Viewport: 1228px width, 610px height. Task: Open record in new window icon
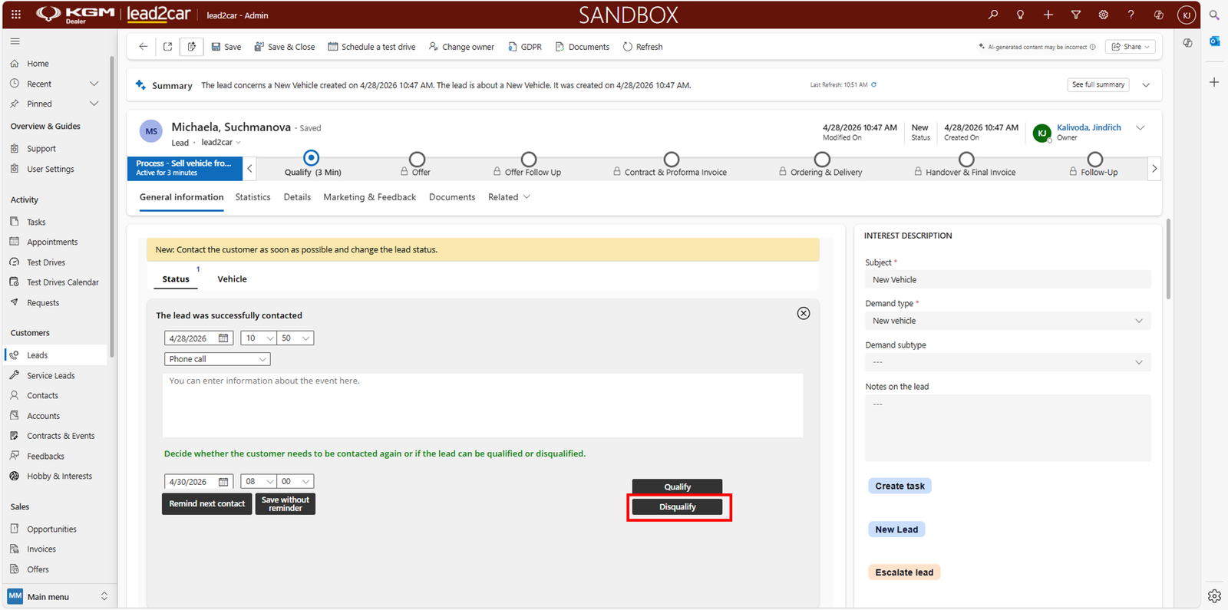pos(167,47)
